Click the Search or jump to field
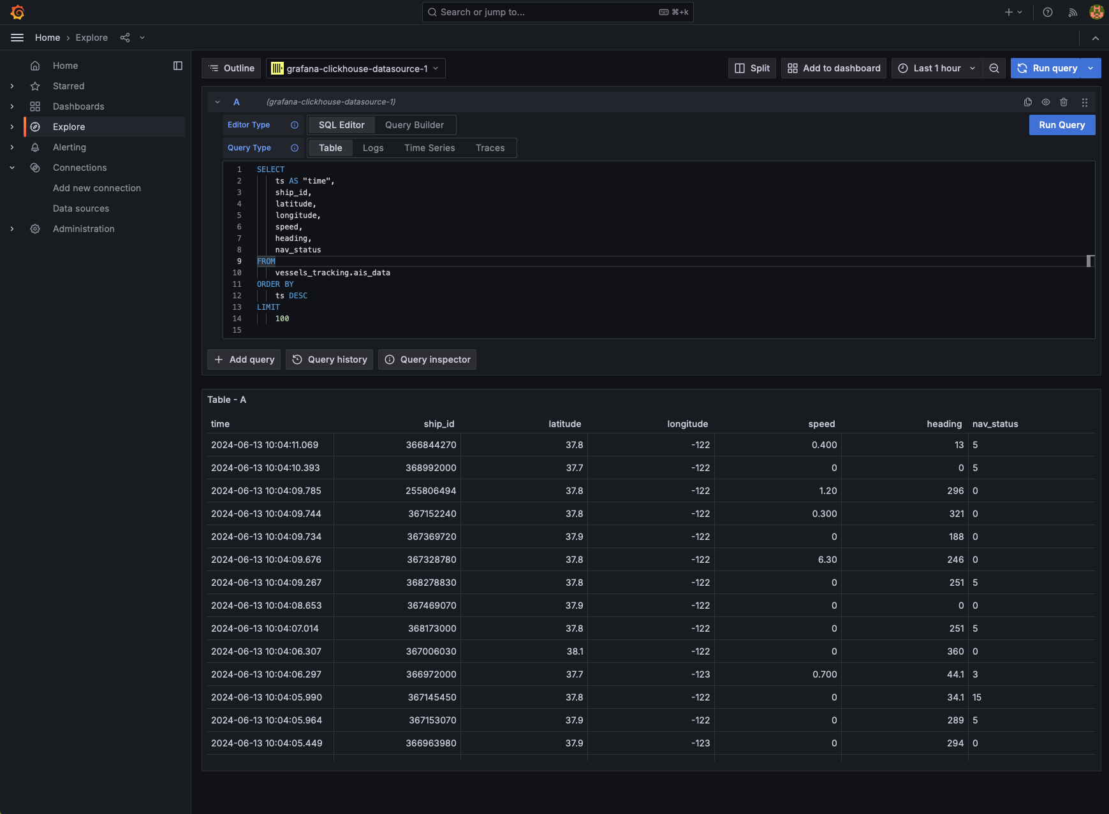 558,12
